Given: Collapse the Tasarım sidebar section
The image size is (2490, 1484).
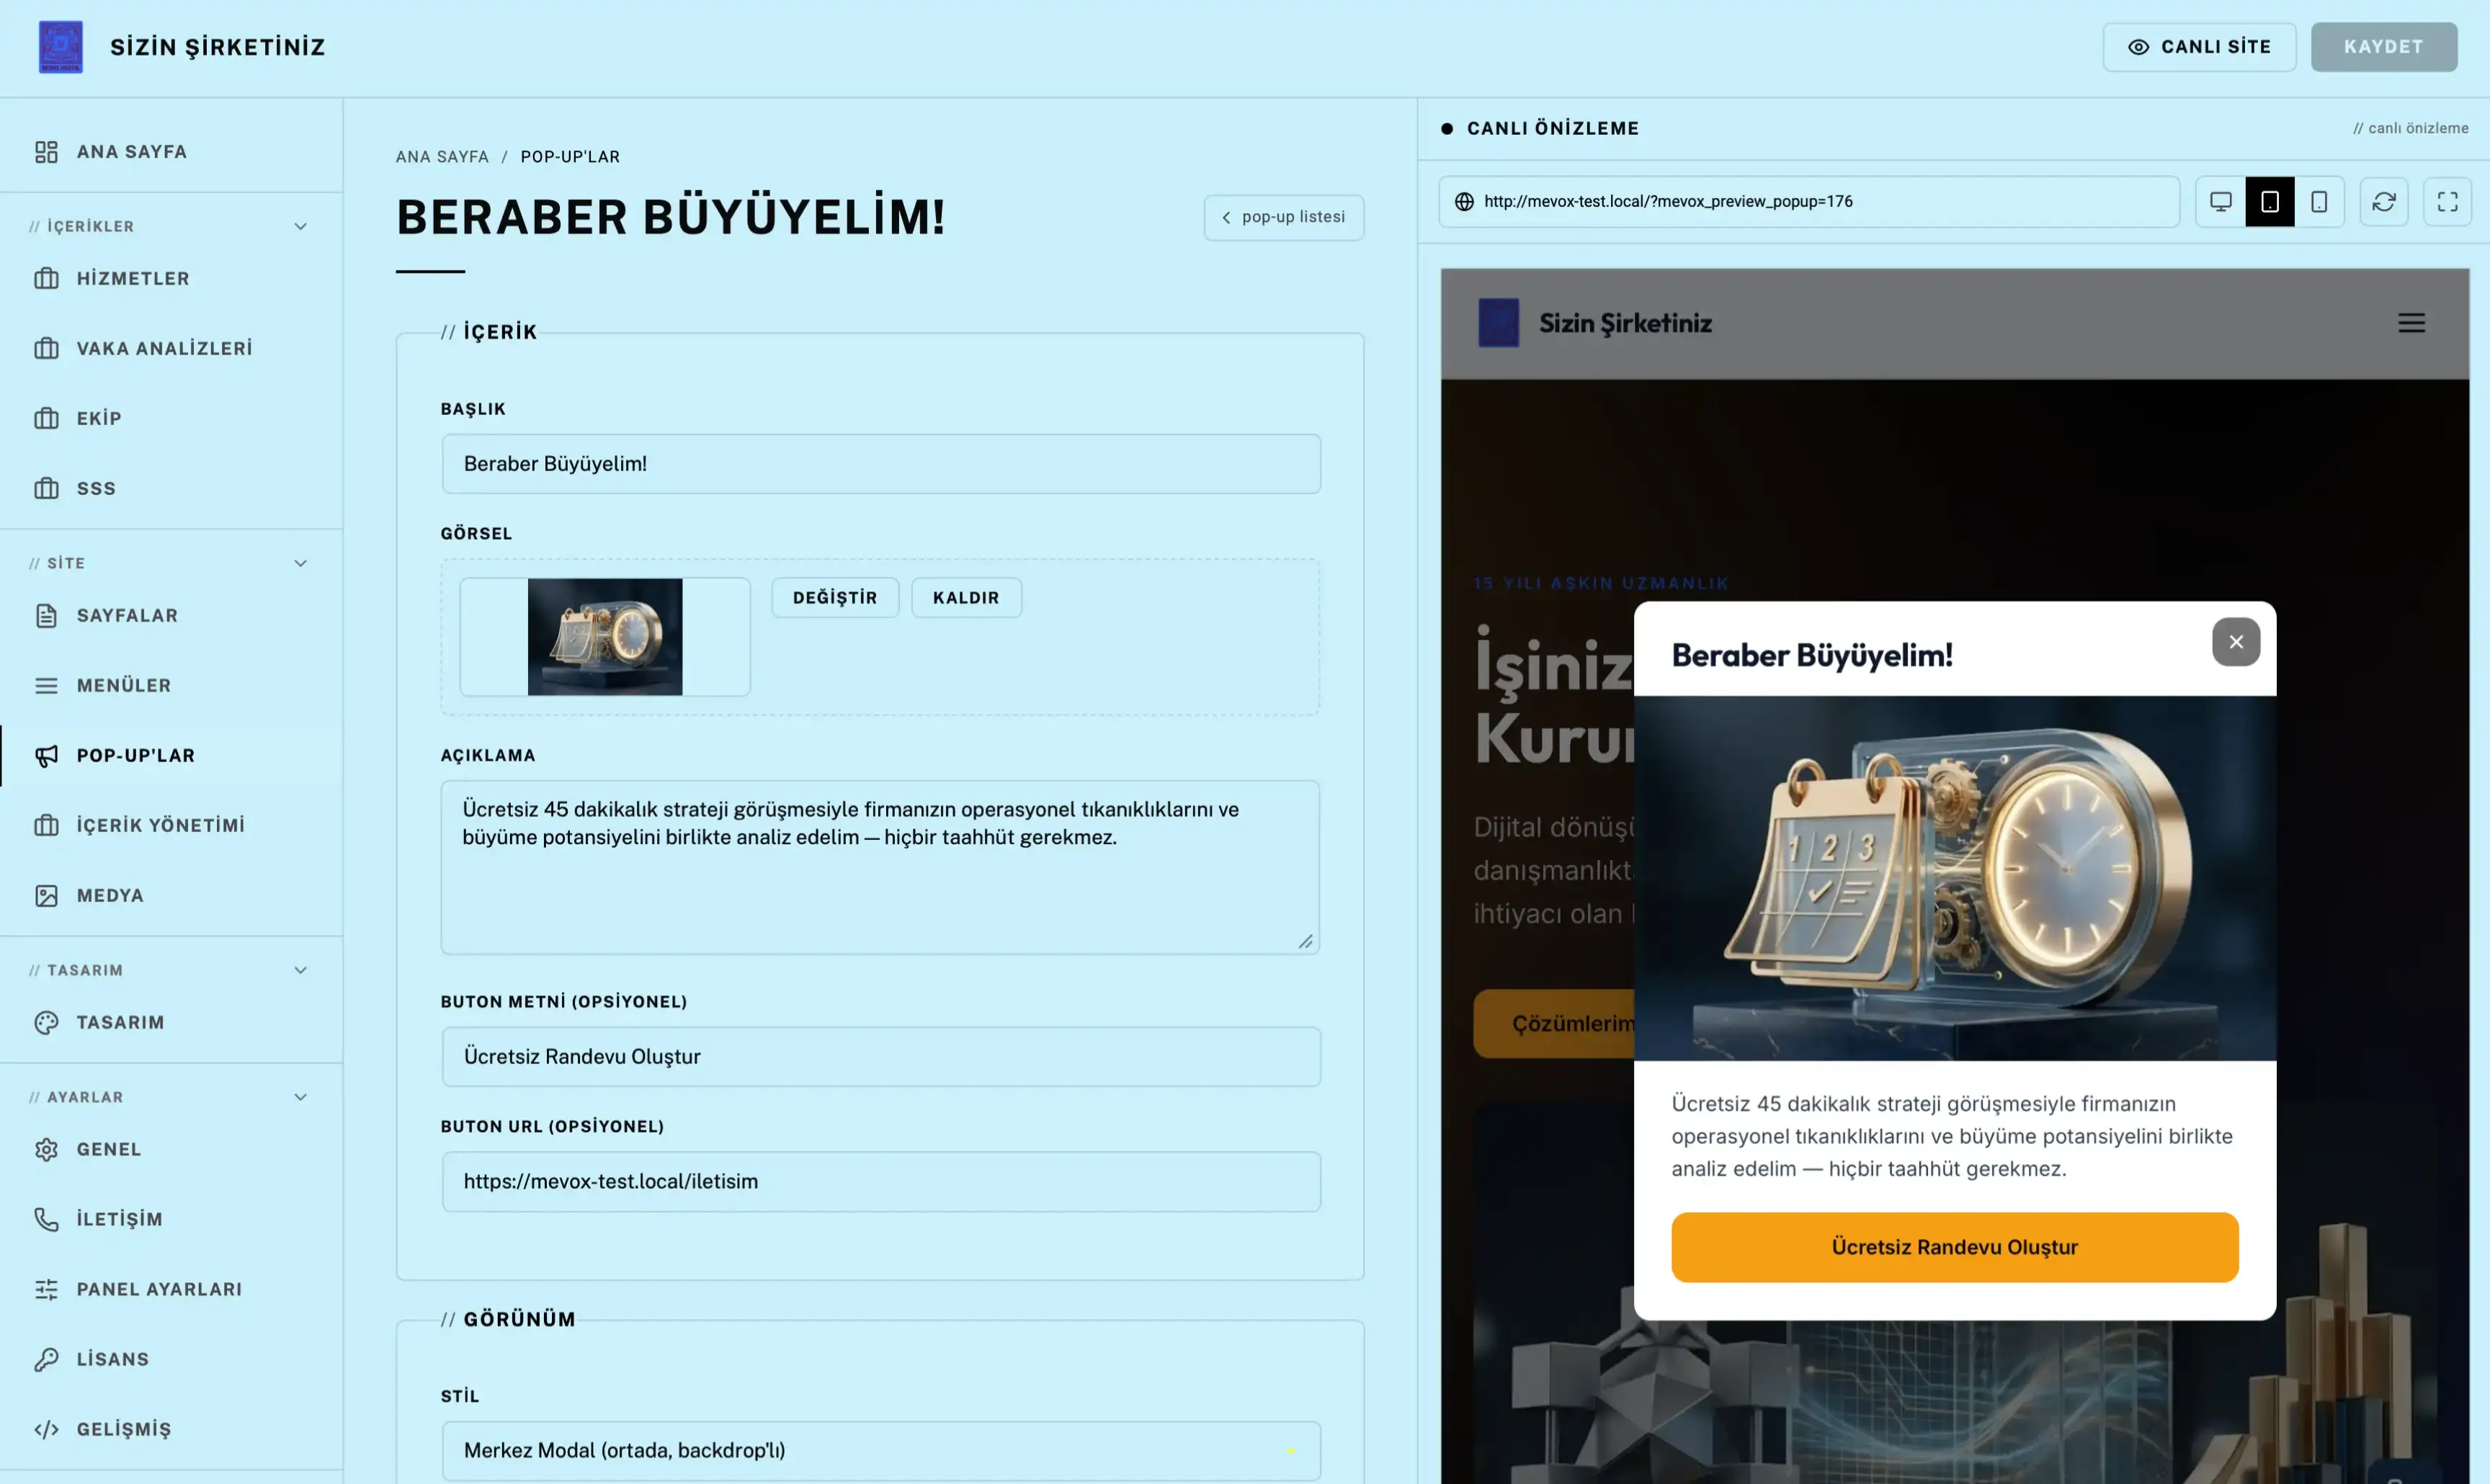Looking at the screenshot, I should click(300, 971).
